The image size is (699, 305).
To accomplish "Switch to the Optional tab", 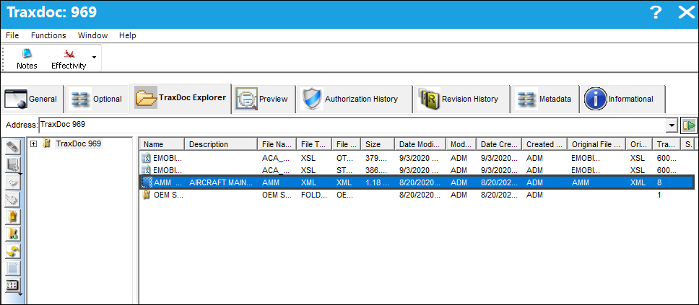I will (97, 99).
